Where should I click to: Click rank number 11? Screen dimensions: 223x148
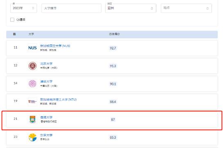tap(16, 47)
